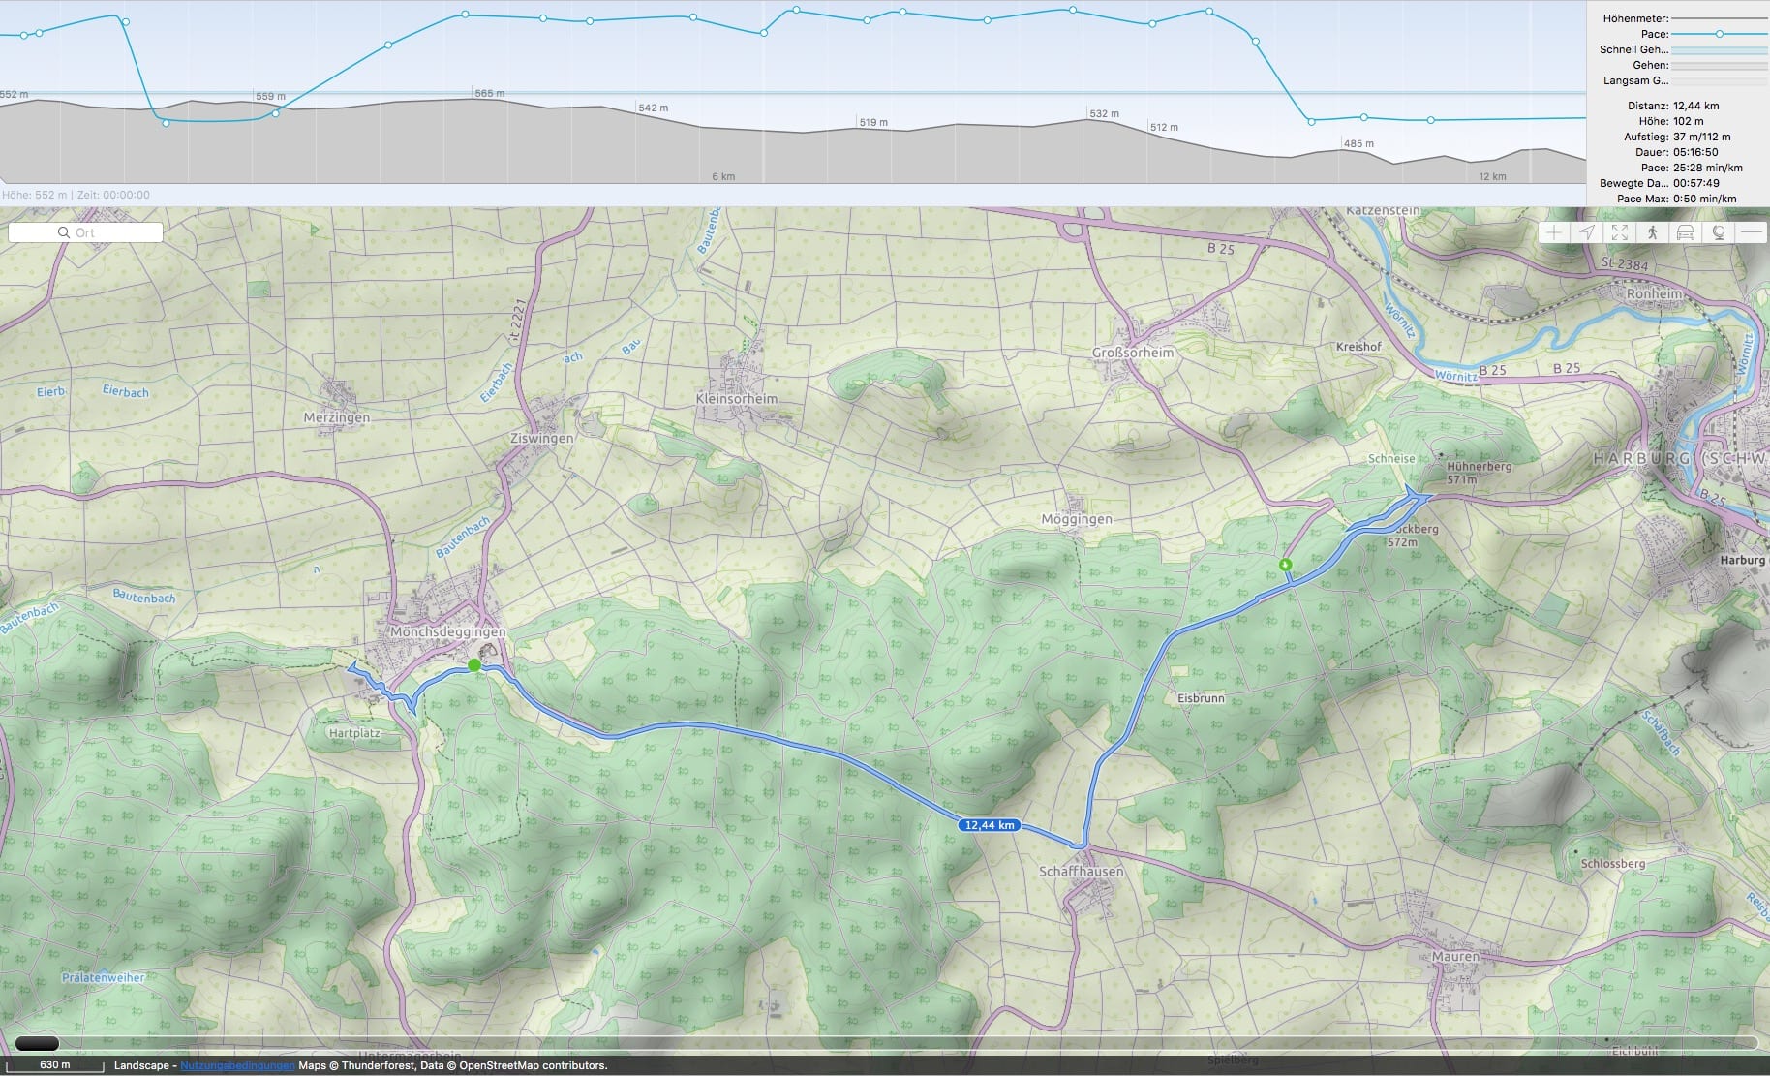
Task: Click the Distanz value 12,44 km
Action: (1695, 106)
